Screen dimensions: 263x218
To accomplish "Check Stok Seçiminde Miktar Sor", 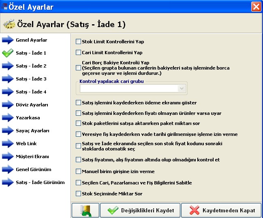I will tap(78, 194).
